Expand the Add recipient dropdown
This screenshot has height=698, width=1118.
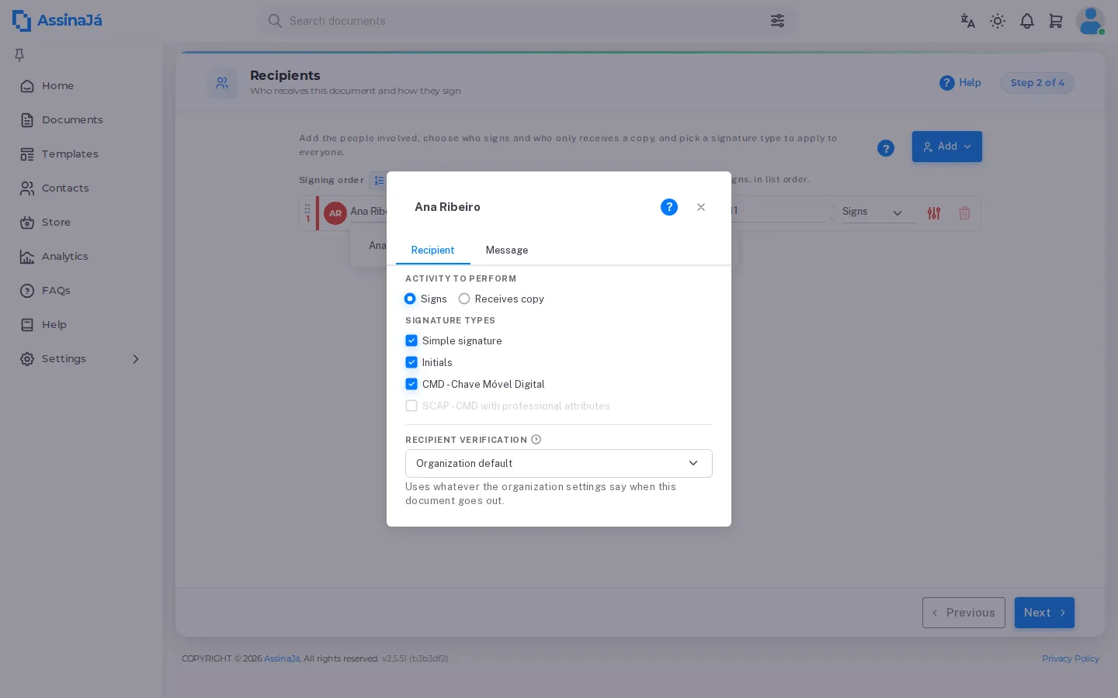[x=947, y=147]
